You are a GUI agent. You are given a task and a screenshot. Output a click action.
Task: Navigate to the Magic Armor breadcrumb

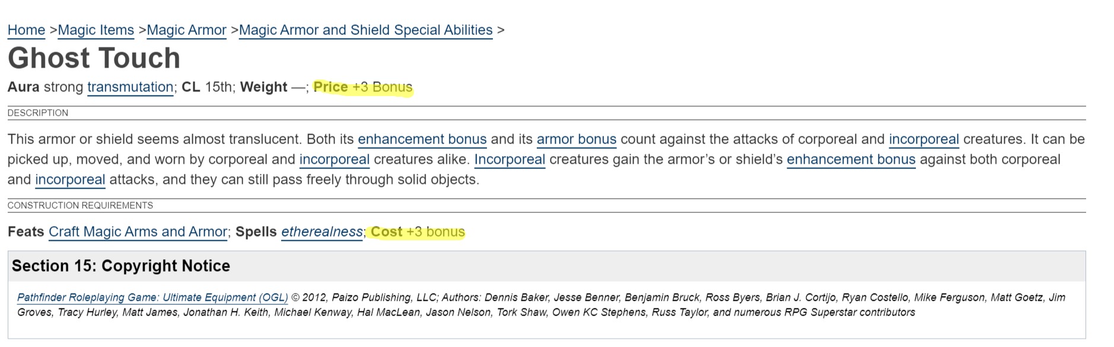pyautogui.click(x=186, y=30)
